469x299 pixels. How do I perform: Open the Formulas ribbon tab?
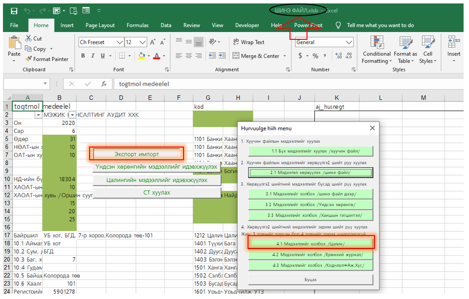click(137, 25)
